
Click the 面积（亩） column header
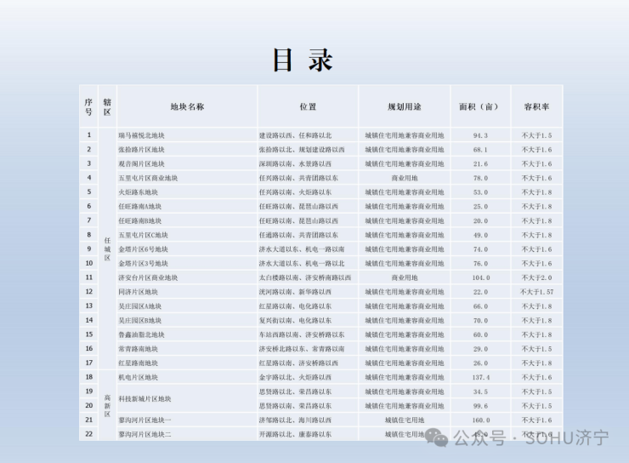click(480, 107)
